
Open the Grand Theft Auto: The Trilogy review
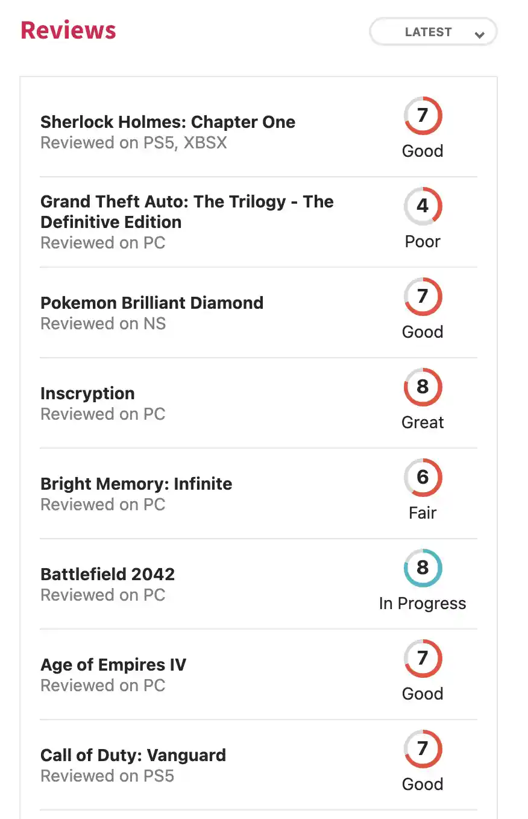point(187,212)
